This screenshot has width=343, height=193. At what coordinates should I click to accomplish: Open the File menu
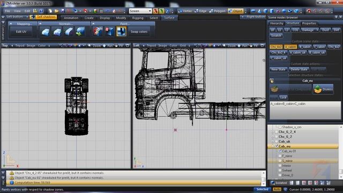pyautogui.click(x=8, y=11)
